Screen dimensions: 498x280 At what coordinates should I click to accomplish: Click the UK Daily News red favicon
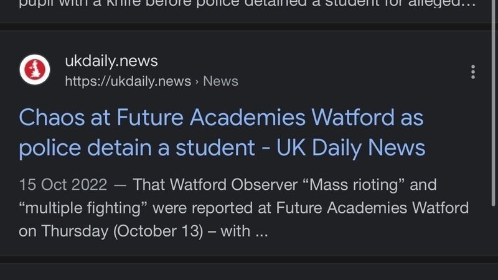click(x=35, y=70)
